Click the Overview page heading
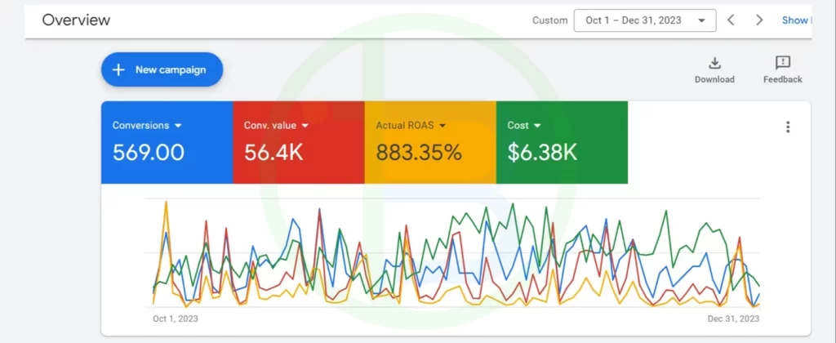Image resolution: width=836 pixels, height=343 pixels. coord(76,20)
